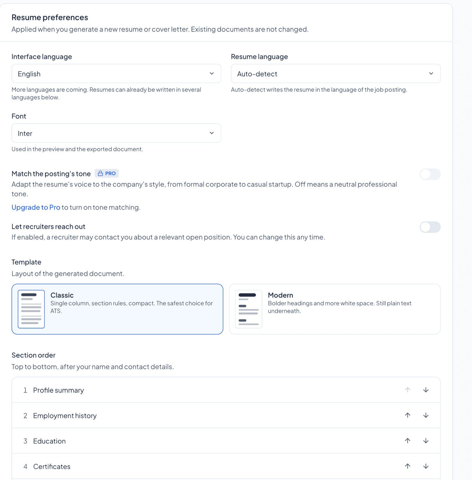472x480 pixels.
Task: Move Employment history down
Action: [x=426, y=415]
